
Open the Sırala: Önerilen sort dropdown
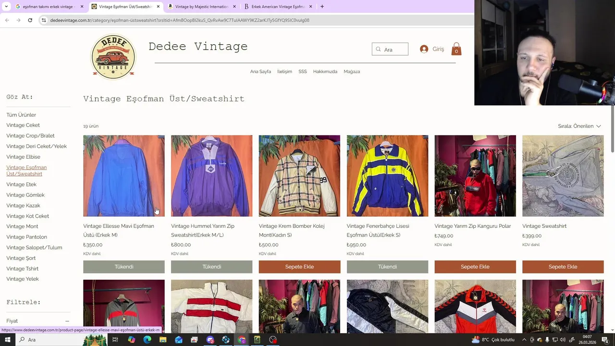tap(579, 126)
